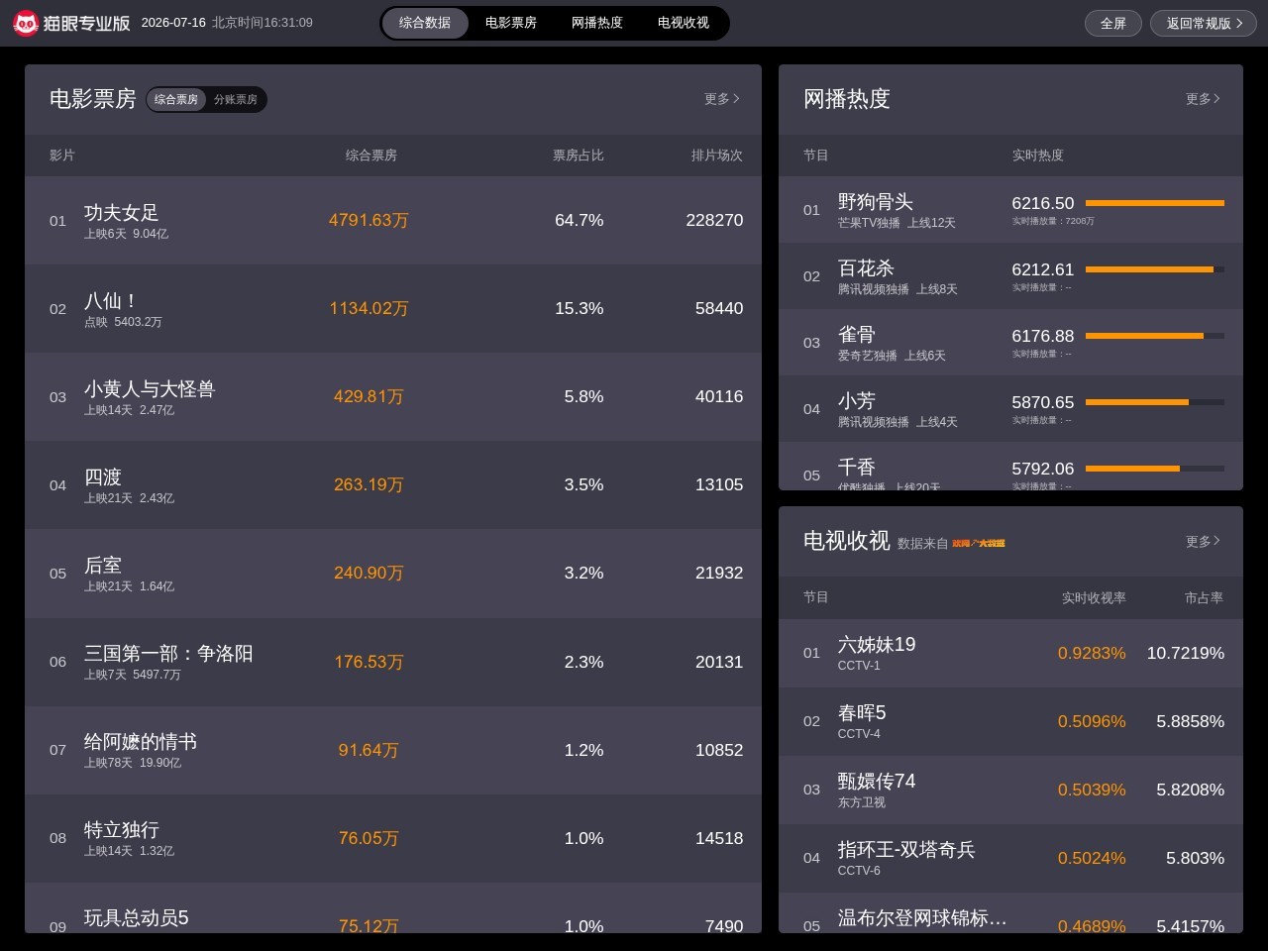The image size is (1268, 951).
Task: Expand 更多 in the 电影票房 panel
Action: pyautogui.click(x=721, y=99)
